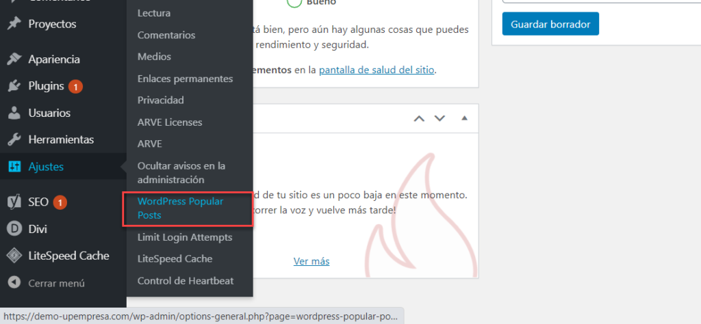Open Control de Heartbeat settings
701x324 pixels.
point(186,281)
